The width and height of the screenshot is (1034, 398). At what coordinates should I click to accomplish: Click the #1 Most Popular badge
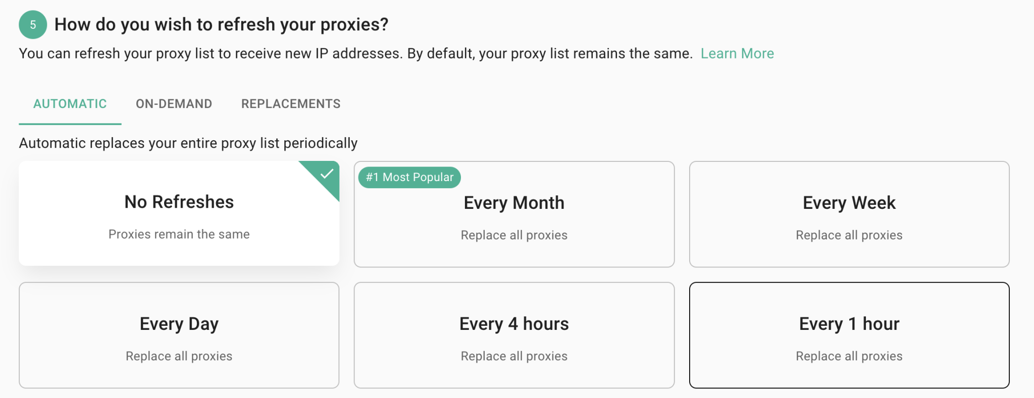pyautogui.click(x=409, y=178)
